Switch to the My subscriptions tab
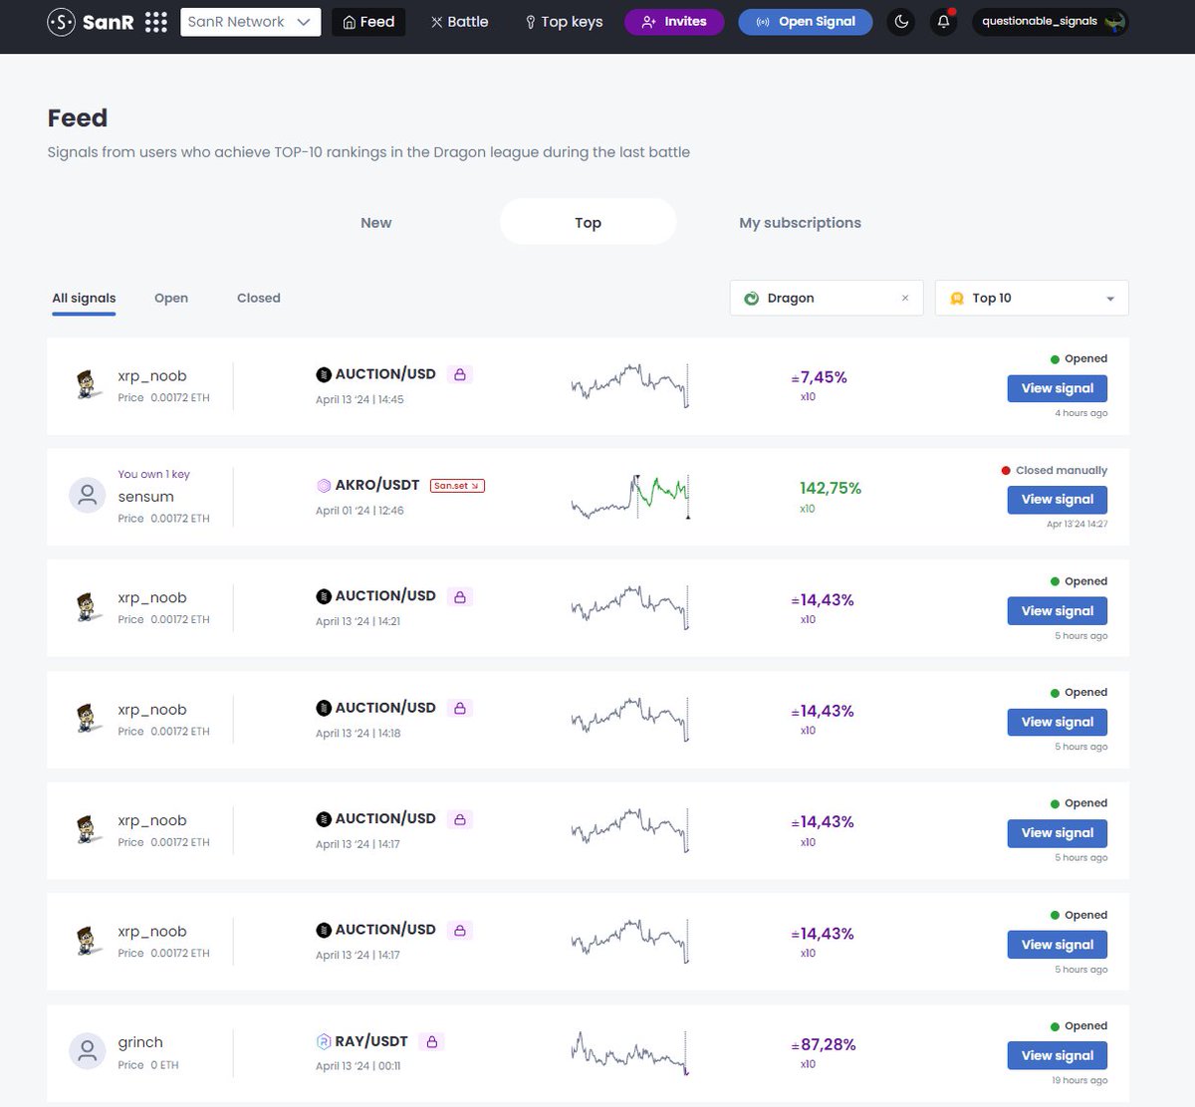The width and height of the screenshot is (1195, 1107). [800, 222]
